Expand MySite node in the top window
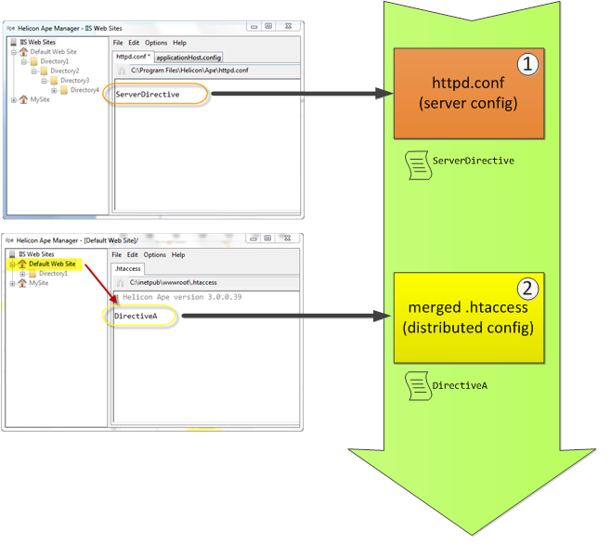Image resolution: width=611 pixels, height=556 pixels. (13, 99)
